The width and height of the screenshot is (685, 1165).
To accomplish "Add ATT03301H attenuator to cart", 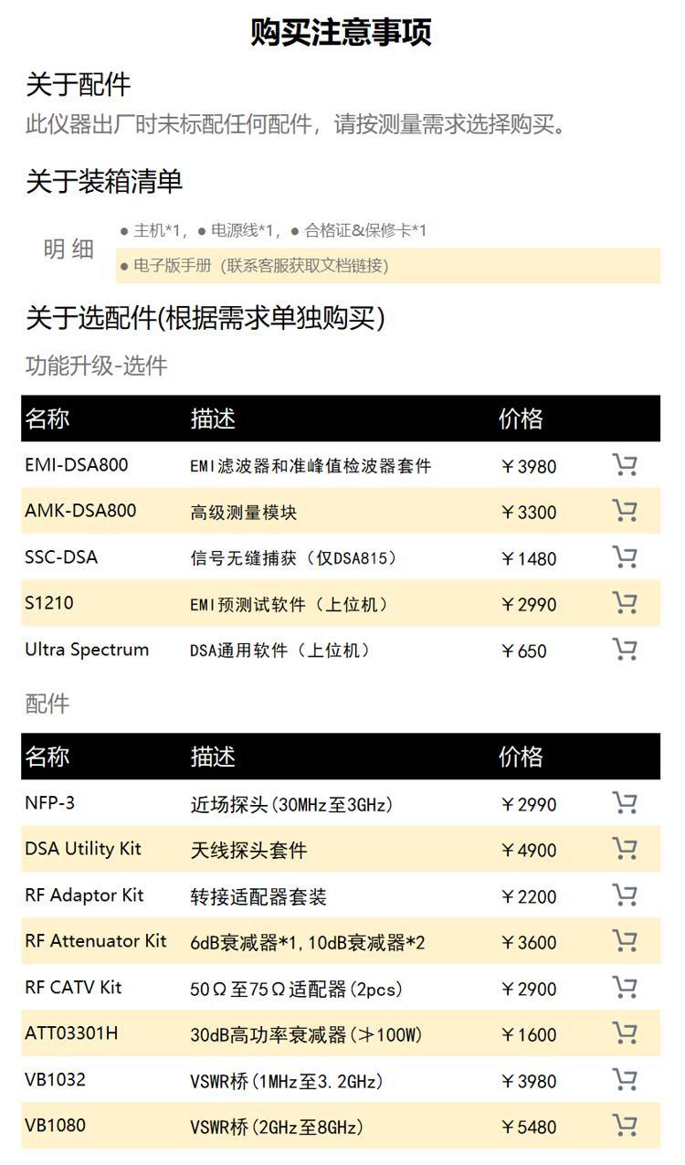I will click(625, 1033).
